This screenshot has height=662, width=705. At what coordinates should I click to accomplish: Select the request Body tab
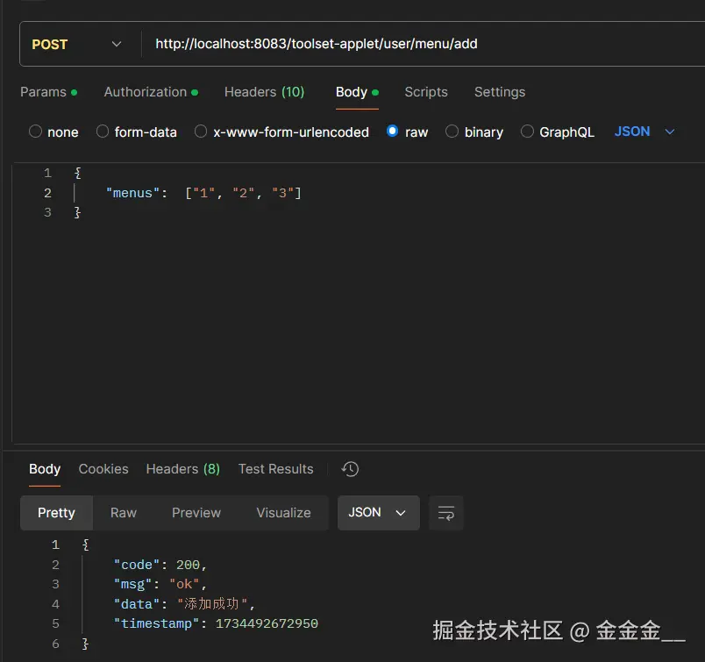point(357,92)
